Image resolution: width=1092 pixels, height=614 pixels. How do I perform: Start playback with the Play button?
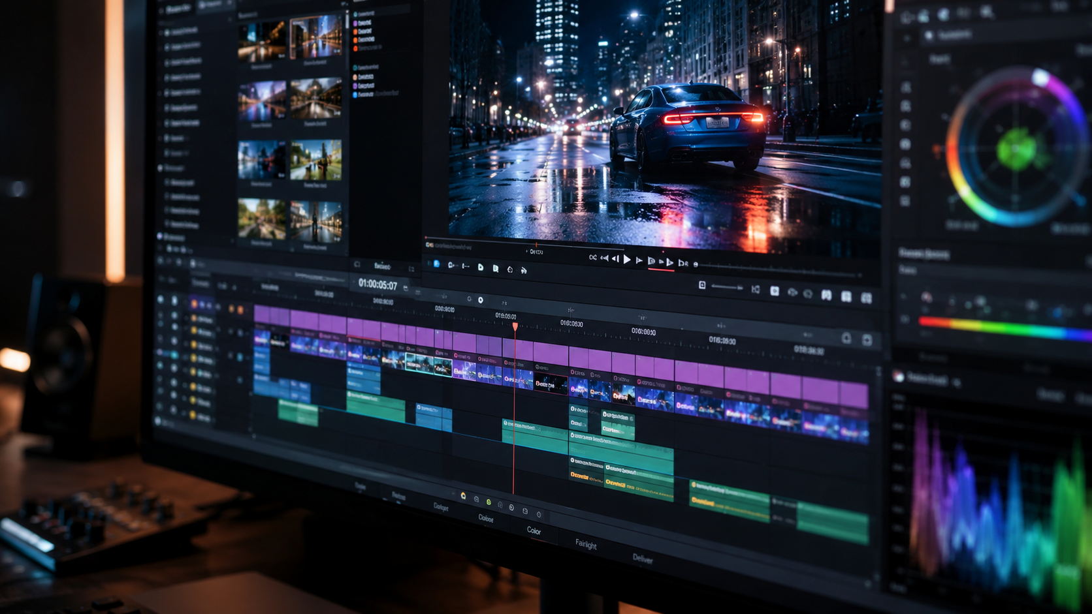(x=627, y=260)
